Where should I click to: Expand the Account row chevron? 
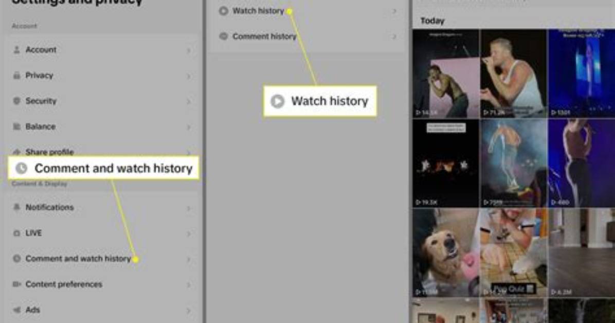pos(189,50)
